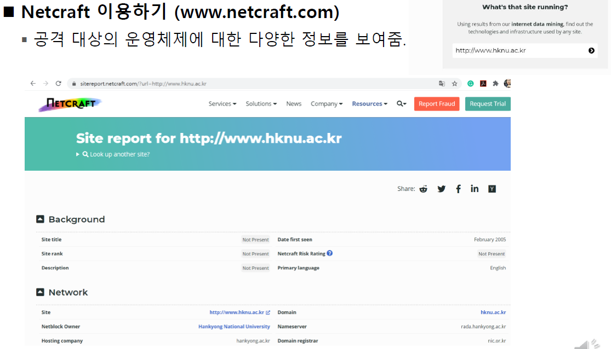Open the Resources dropdown menu
Image resolution: width=611 pixels, height=349 pixels.
(369, 104)
